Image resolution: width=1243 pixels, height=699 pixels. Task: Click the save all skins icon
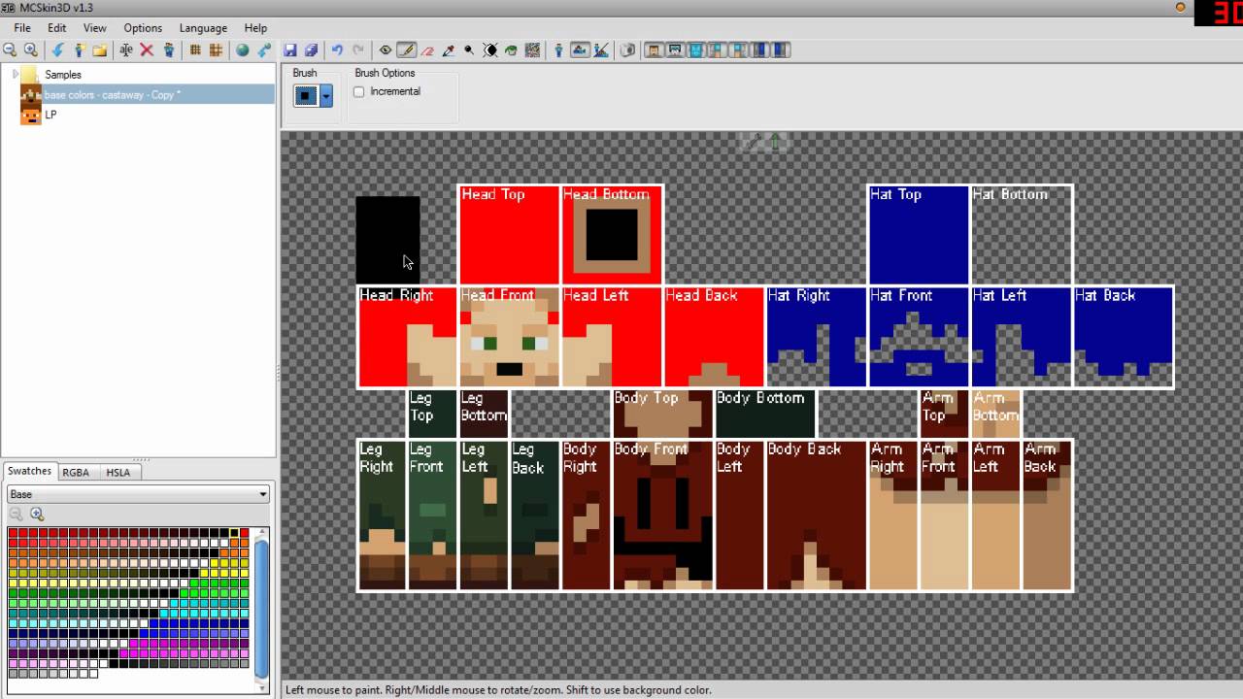[311, 50]
